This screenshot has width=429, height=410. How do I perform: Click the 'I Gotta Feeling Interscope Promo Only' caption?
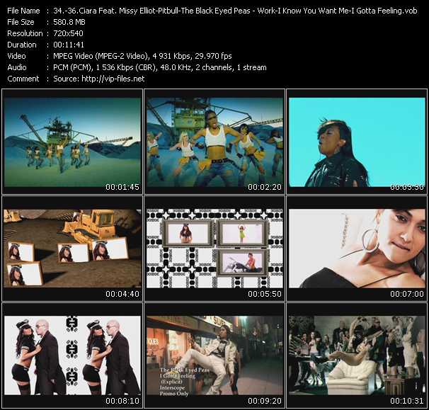184,382
